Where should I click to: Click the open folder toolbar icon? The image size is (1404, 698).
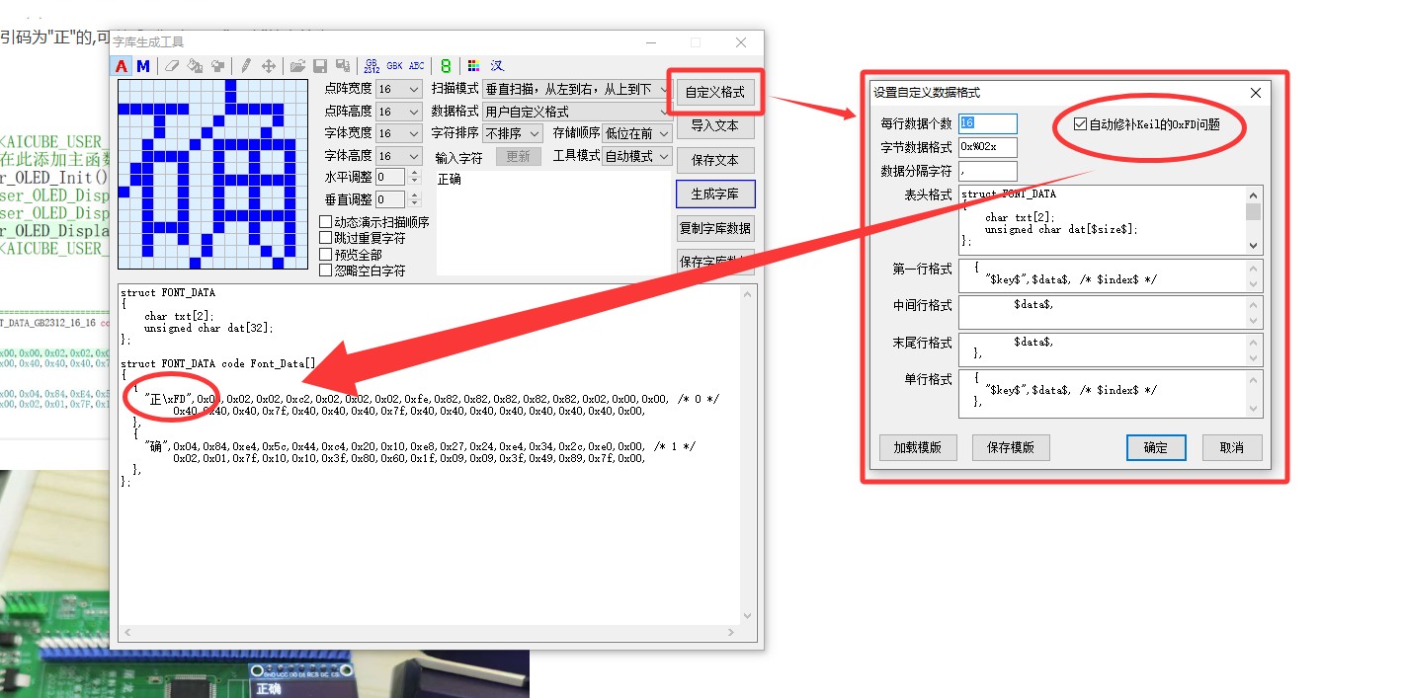[296, 66]
